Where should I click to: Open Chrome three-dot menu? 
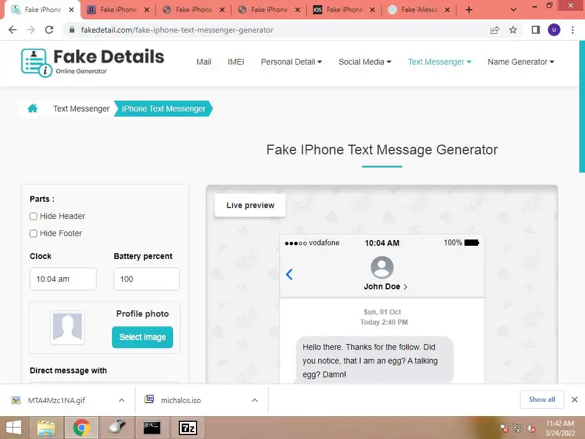coord(572,30)
